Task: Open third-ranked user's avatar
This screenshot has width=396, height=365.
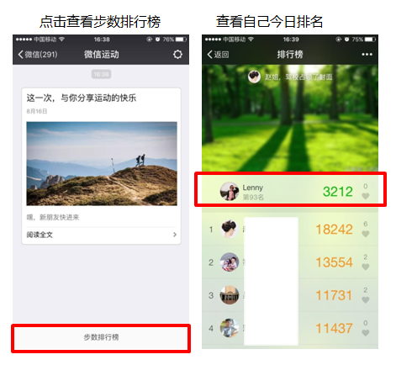Action: click(229, 295)
